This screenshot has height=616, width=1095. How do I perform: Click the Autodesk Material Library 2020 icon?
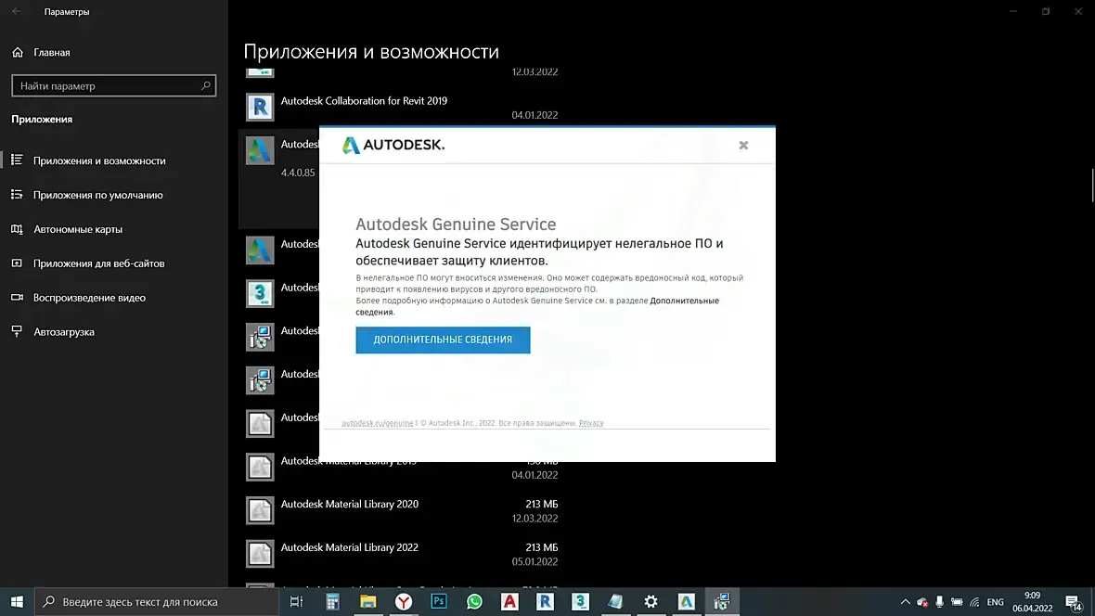pos(260,510)
